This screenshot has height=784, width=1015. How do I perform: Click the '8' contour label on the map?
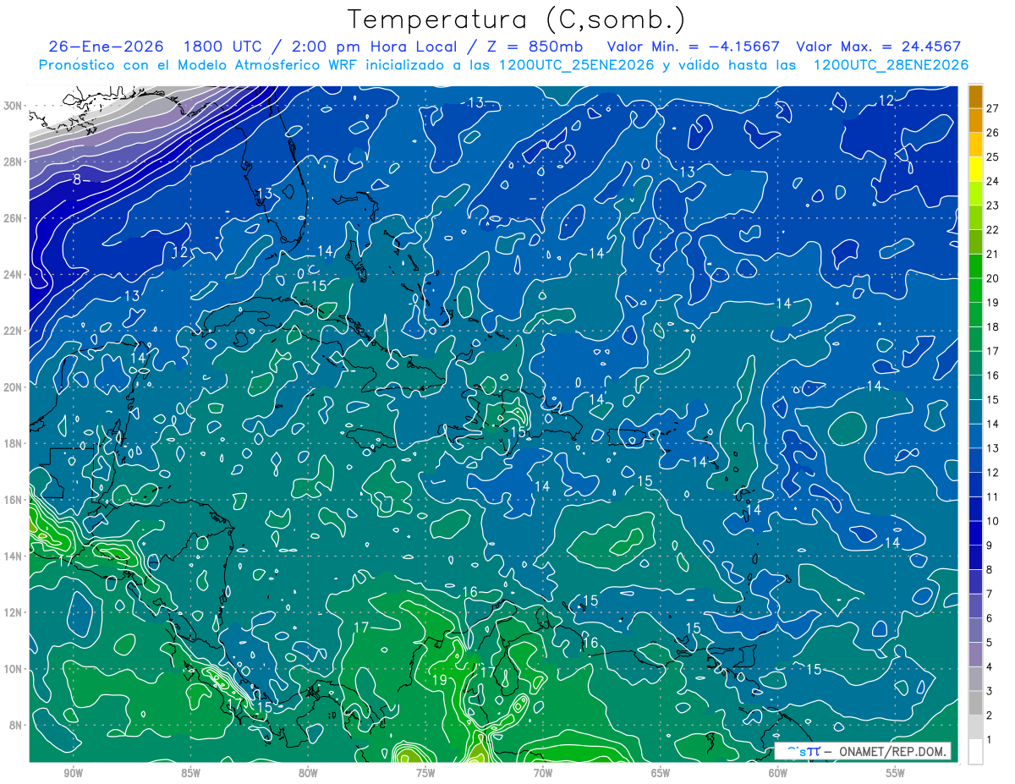(77, 179)
